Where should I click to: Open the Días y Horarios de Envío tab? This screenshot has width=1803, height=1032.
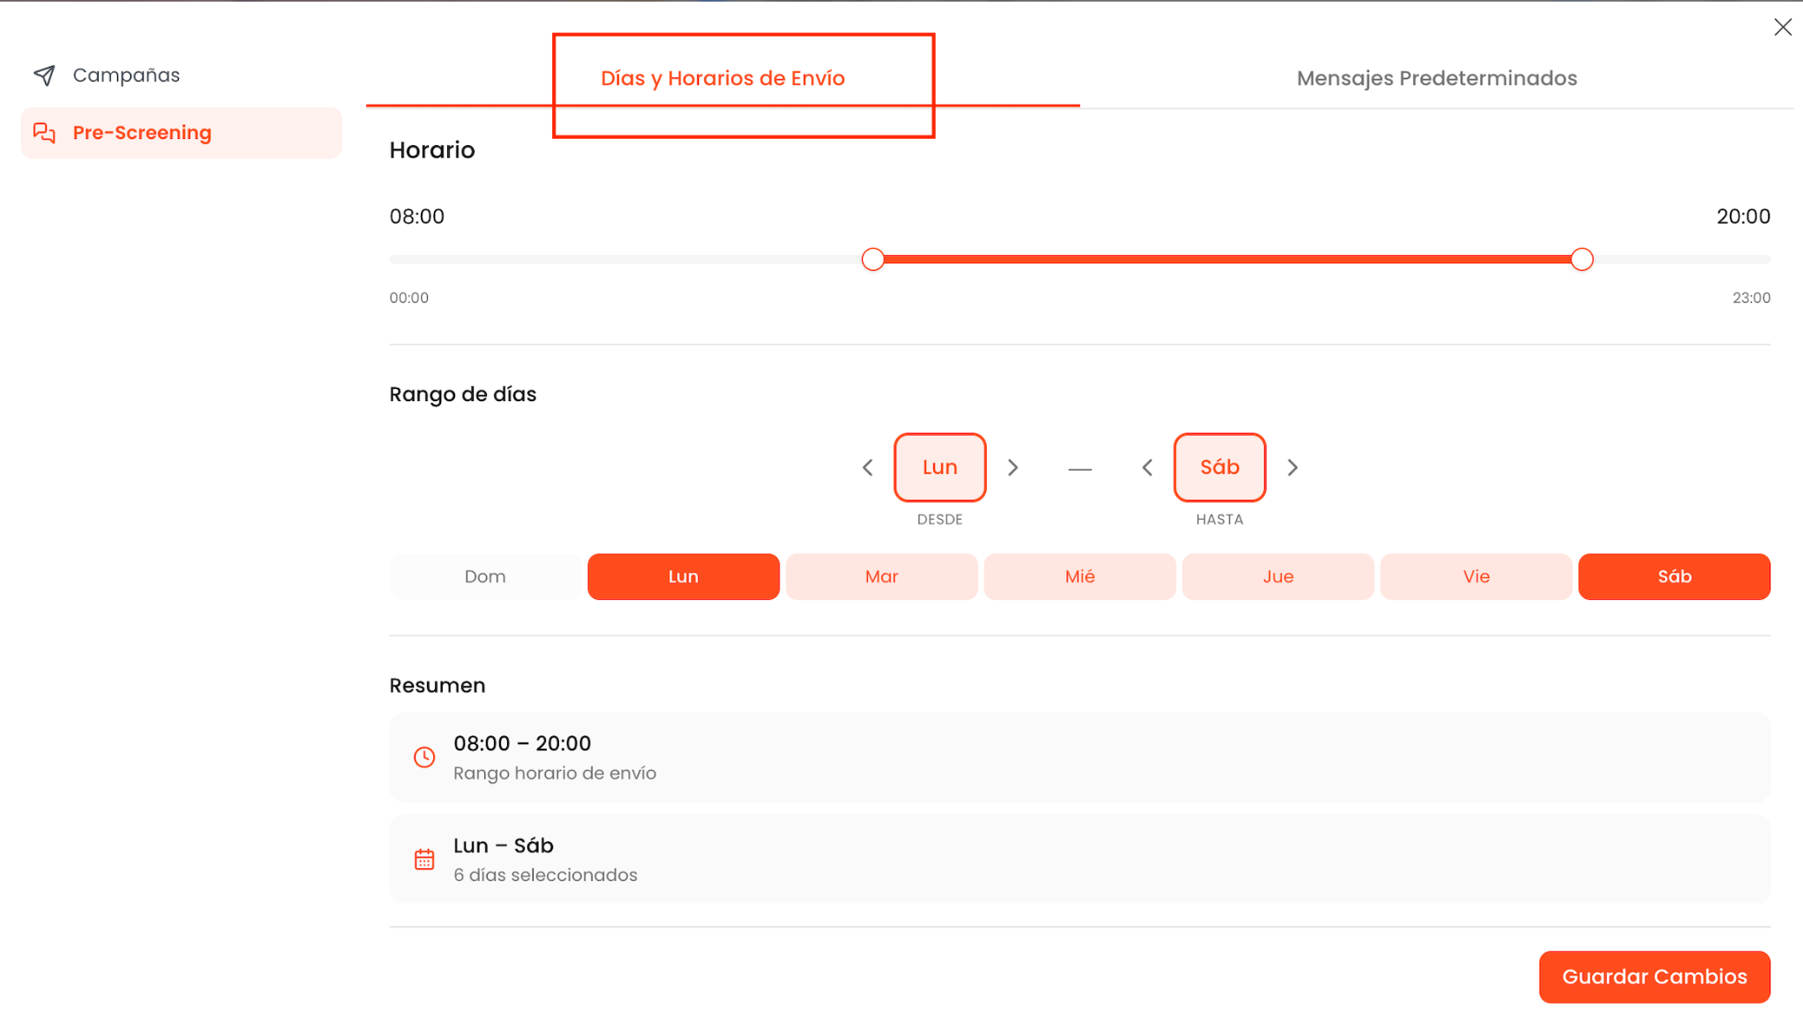[723, 78]
